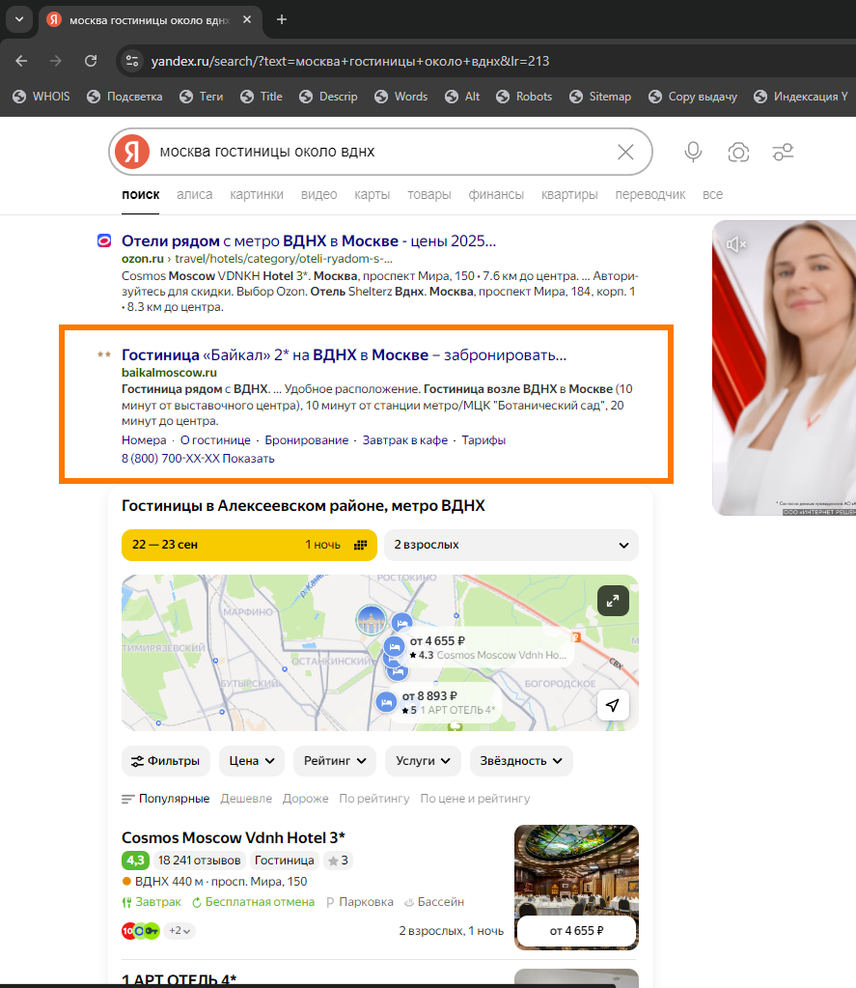The width and height of the screenshot is (856, 988).
Task: Click the microphone voice search icon
Action: click(x=693, y=152)
